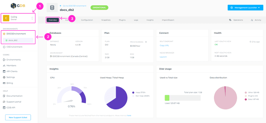Click the heap usage pie chart
Screen dimensions: 266x123
[x=116, y=98]
